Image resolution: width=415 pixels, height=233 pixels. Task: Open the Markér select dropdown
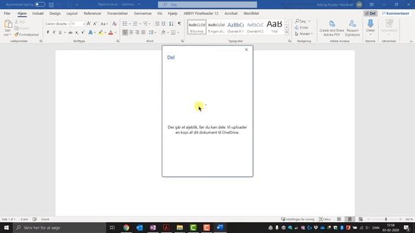[x=304, y=34]
